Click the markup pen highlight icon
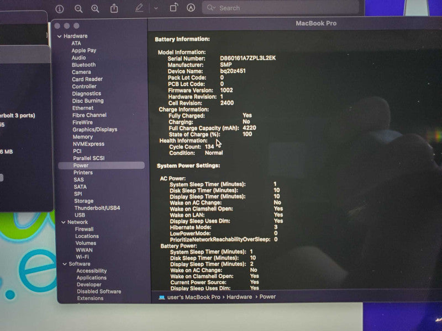The height and width of the screenshot is (331, 442). click(139, 8)
